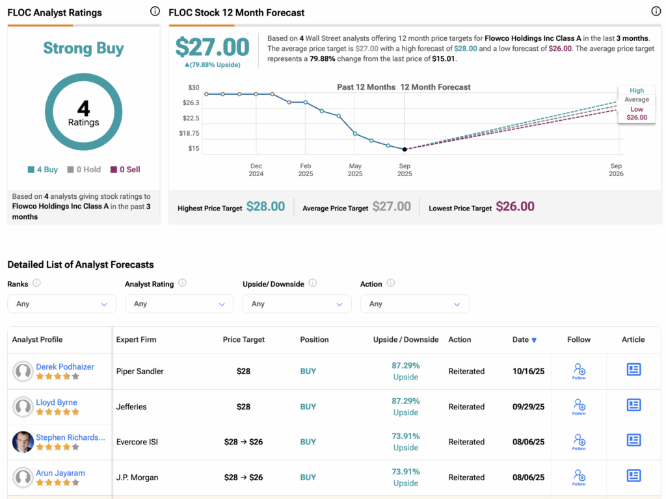Click info icon next to Upside/Downside filter
This screenshot has height=499, width=666.
(x=313, y=283)
